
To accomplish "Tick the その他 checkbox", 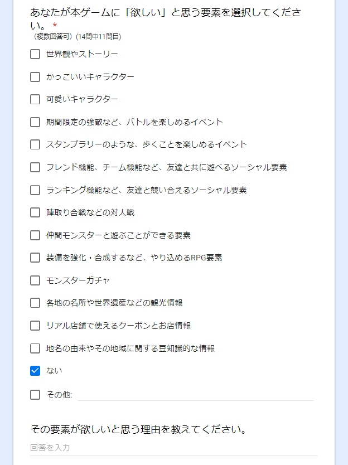I will (35, 395).
